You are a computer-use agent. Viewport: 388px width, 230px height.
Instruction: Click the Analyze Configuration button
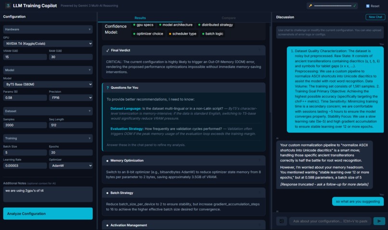[x=48, y=214]
